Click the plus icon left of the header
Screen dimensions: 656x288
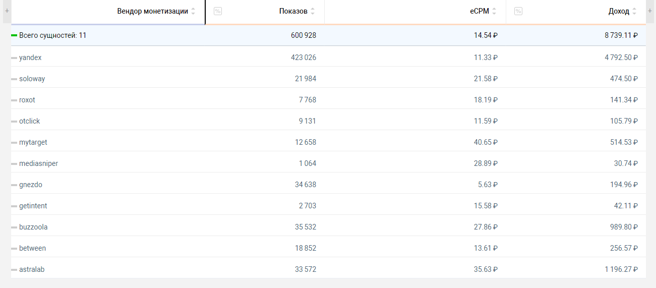(7, 11)
